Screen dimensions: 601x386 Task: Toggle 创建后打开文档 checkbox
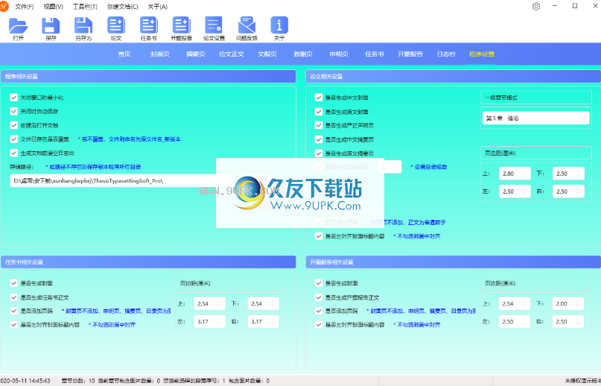14,125
